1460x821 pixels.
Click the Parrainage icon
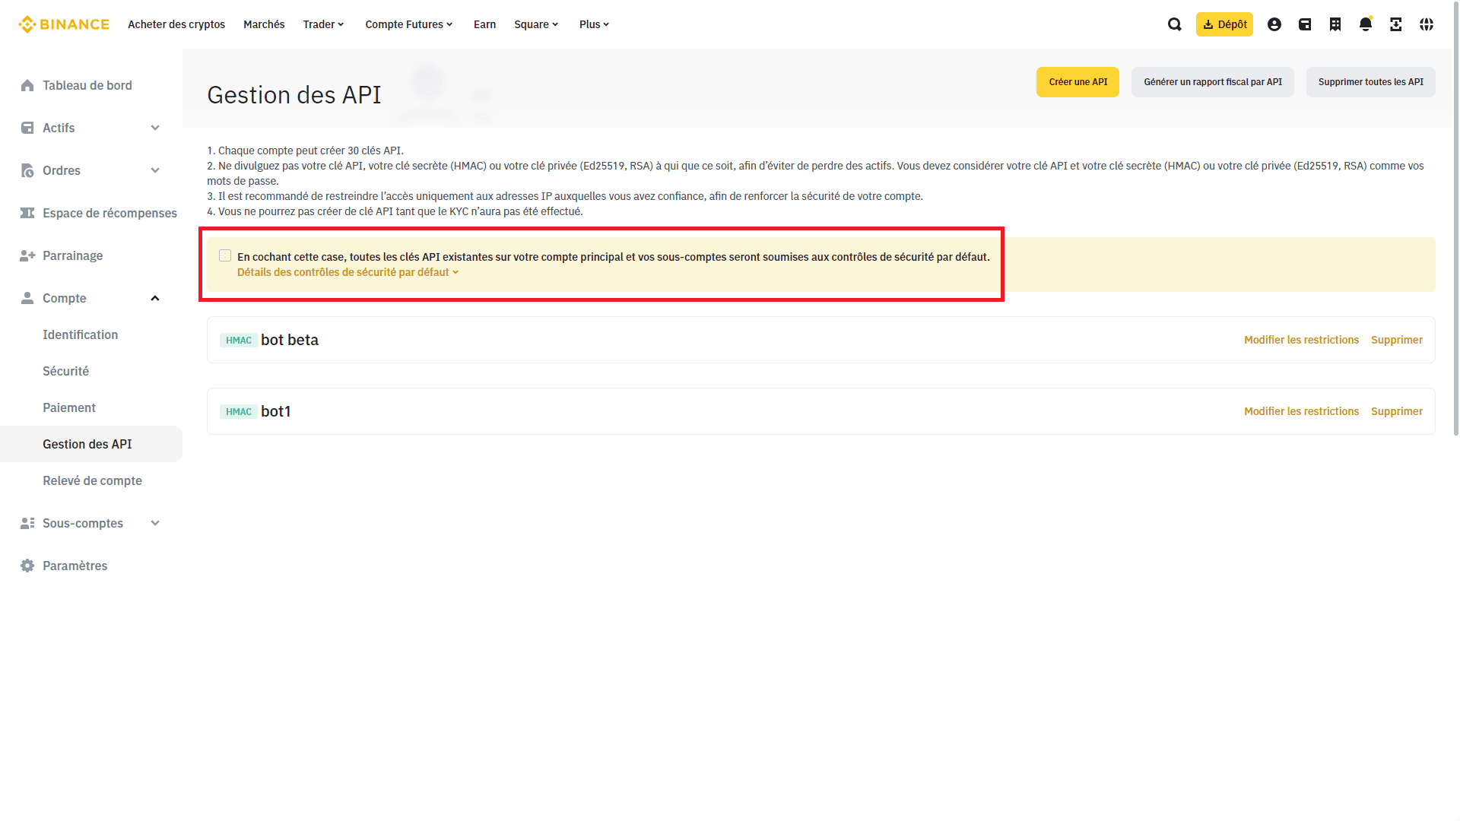tap(27, 255)
